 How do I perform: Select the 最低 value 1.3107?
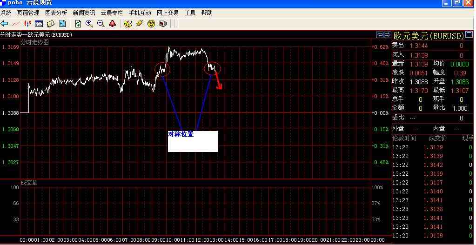tap(460, 90)
